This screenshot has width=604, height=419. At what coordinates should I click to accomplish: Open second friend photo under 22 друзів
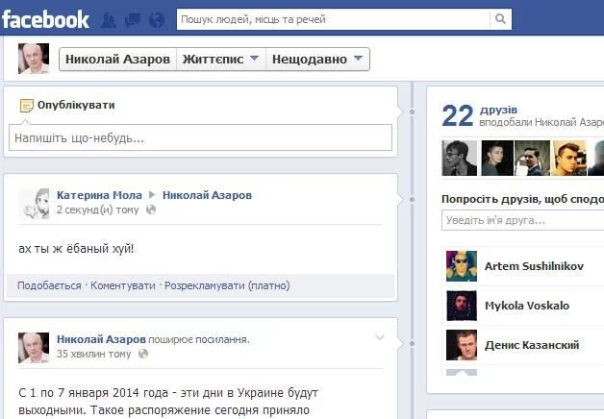497,158
